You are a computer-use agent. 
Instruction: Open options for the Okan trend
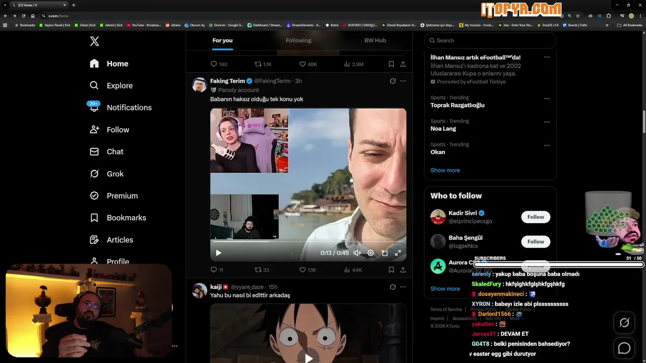(547, 146)
